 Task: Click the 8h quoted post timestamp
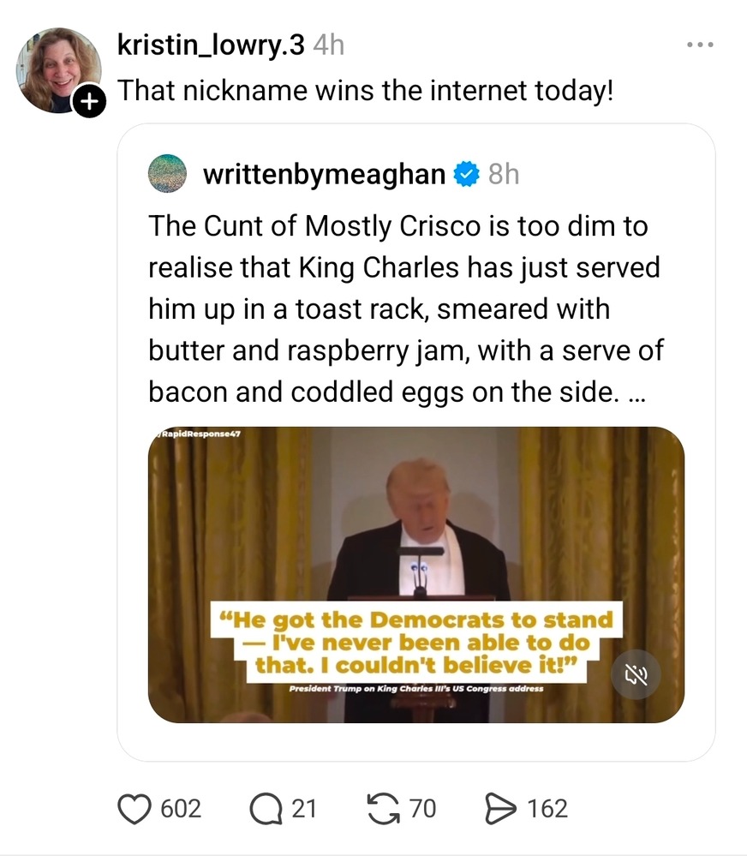coord(504,175)
